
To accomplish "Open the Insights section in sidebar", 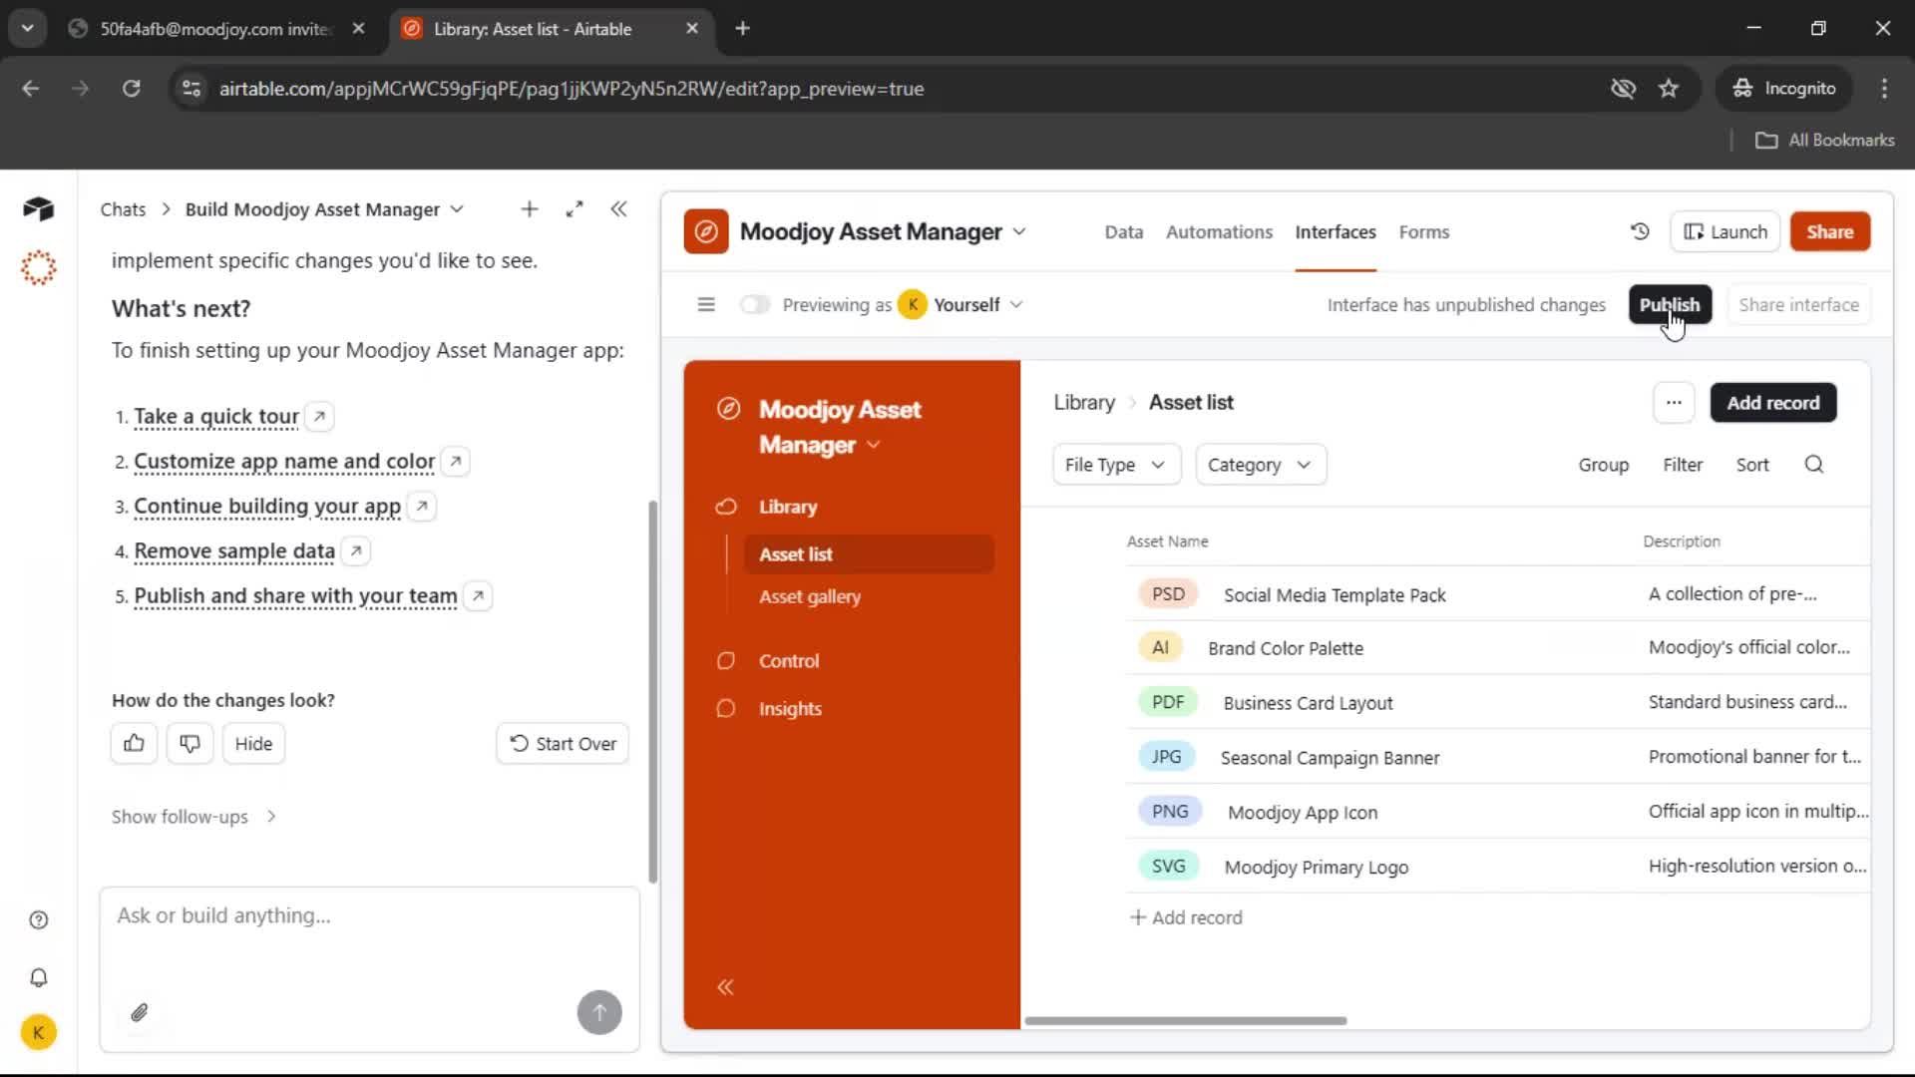I will [790, 709].
